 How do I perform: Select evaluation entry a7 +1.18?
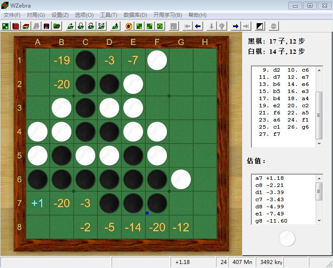coord(270,178)
